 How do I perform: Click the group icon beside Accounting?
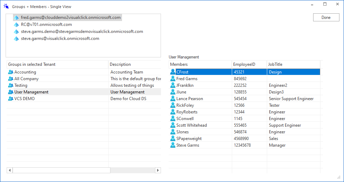point(11,72)
